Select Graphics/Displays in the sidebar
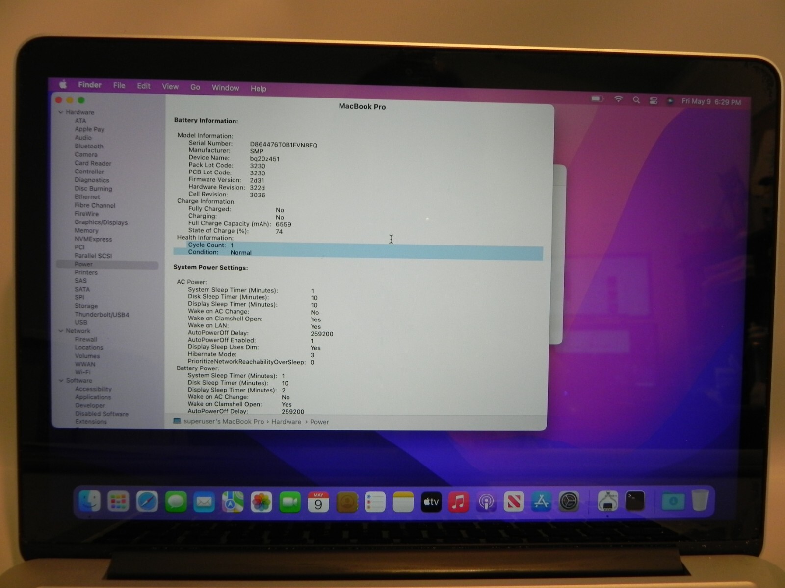This screenshot has height=588, width=785. pos(101,222)
